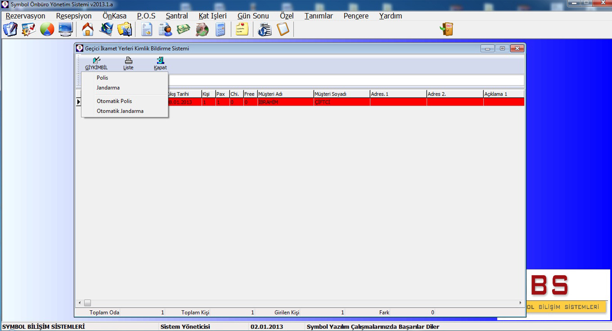The height and width of the screenshot is (331, 612).
Task: Click the house home toolbar icon
Action: coord(88,29)
